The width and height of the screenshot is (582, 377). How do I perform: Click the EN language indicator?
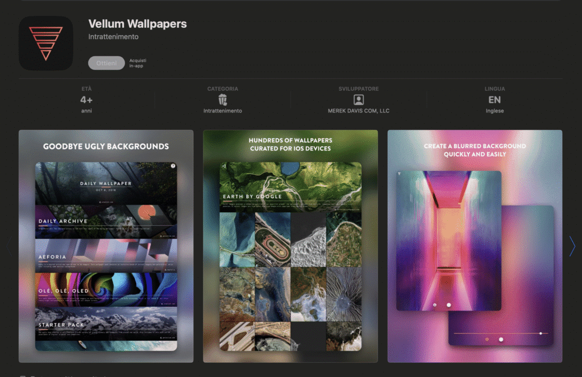[x=494, y=100]
